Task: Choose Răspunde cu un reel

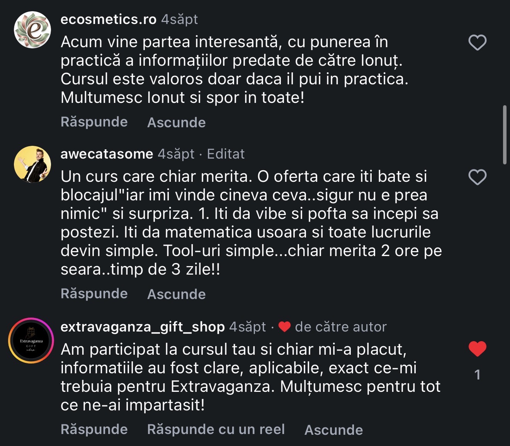Action: click(x=216, y=429)
